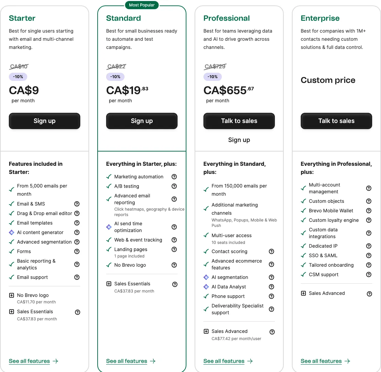The width and height of the screenshot is (381, 372).
Task: Expand the No Brevo logo add-on option
Action: click(x=11, y=295)
